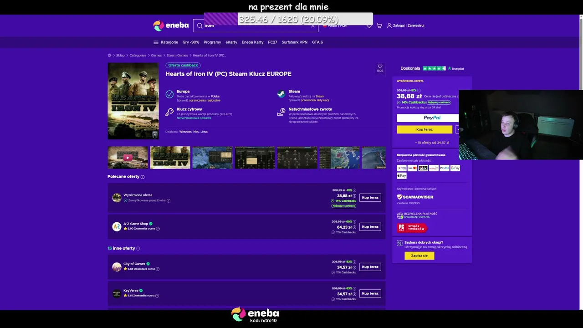Click the City of Games seller avatar
Screen dimensions: 583x328
[x=117, y=266]
